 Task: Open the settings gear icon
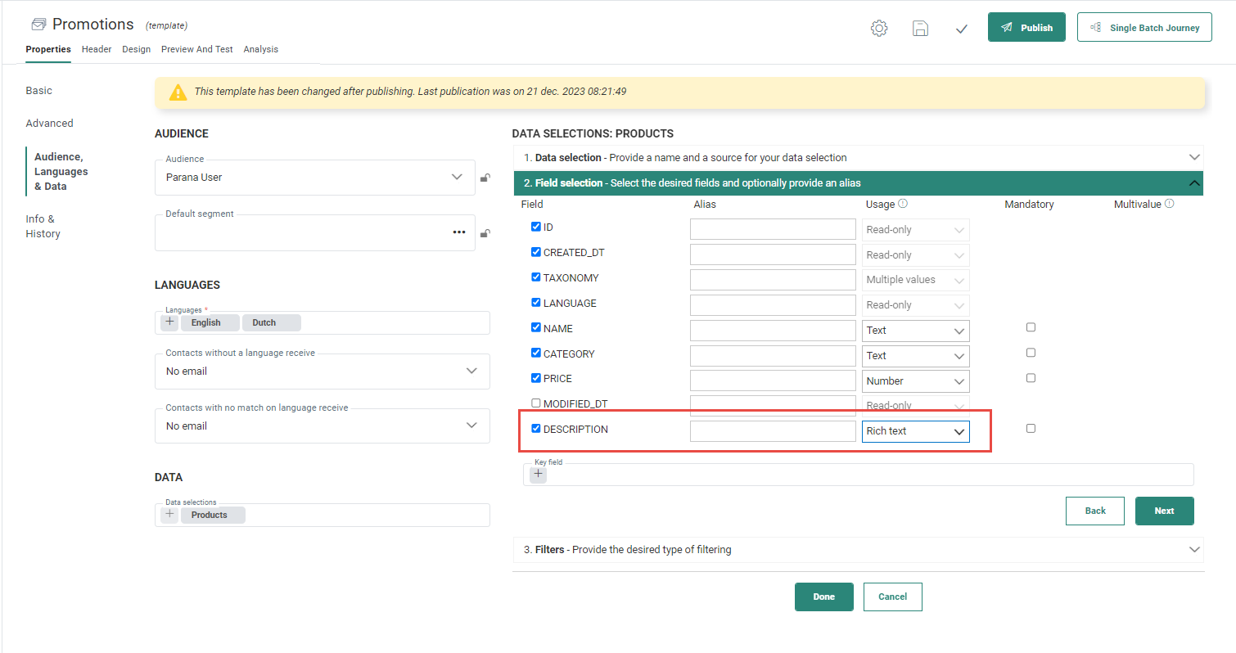point(879,29)
